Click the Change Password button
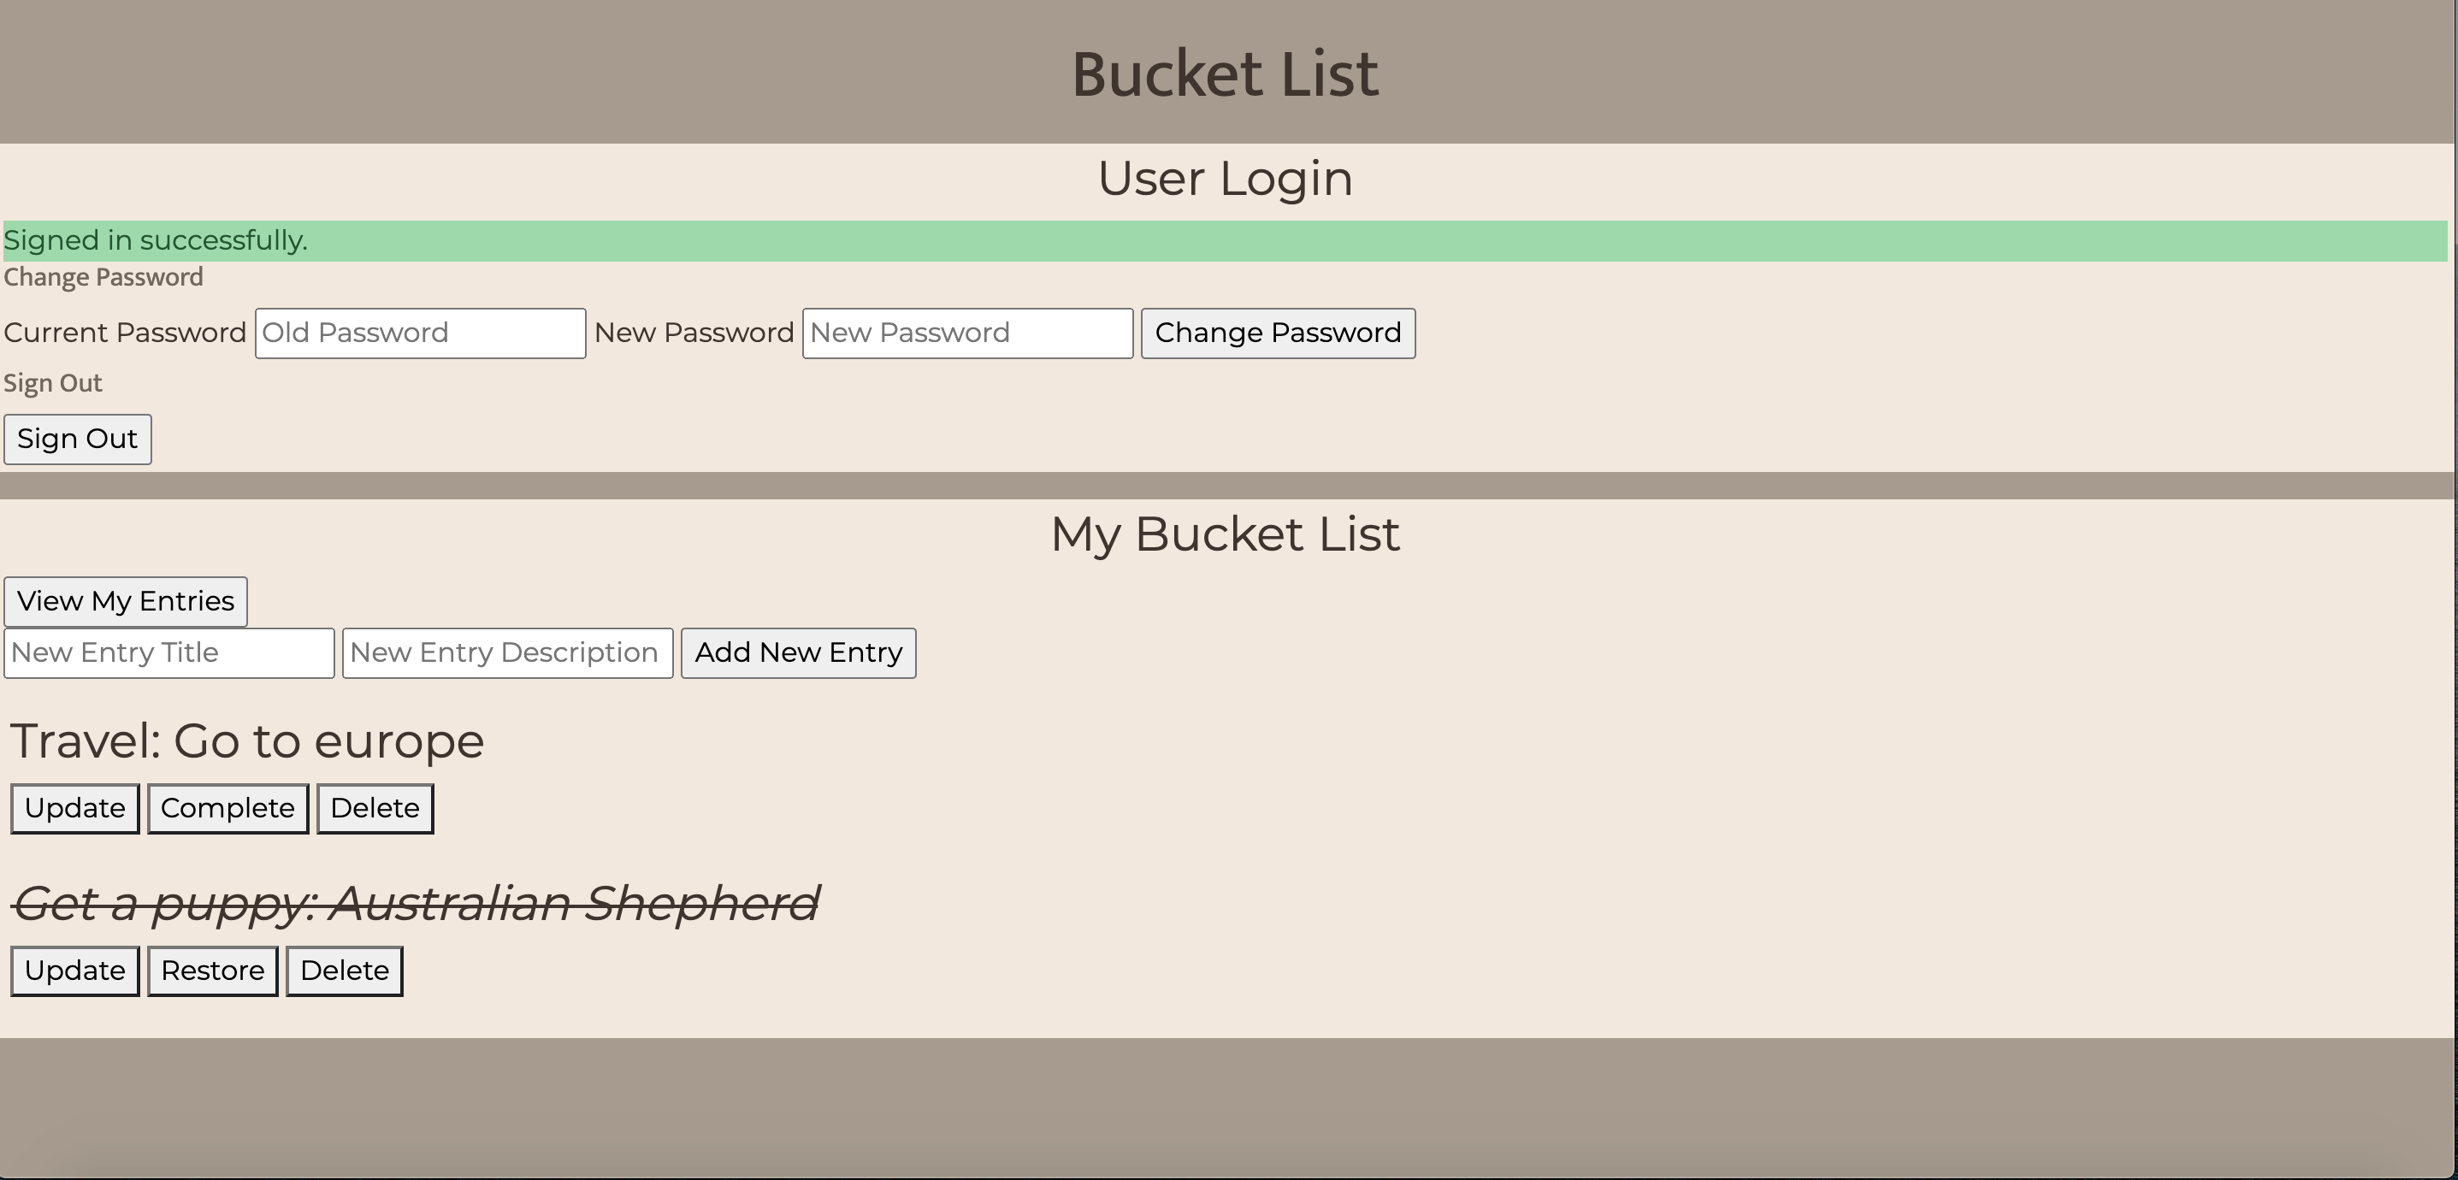Image resolution: width=2458 pixels, height=1180 pixels. (x=1278, y=333)
